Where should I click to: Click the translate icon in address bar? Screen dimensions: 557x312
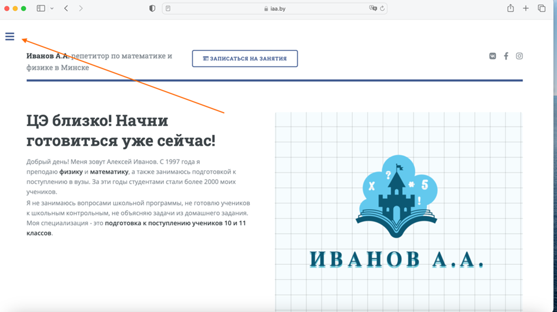click(372, 9)
